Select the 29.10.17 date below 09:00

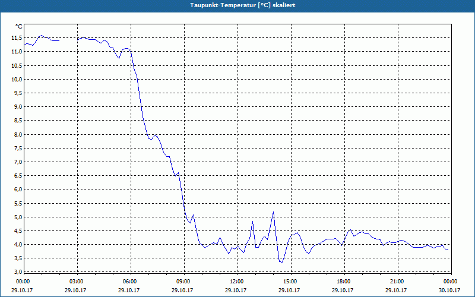[x=182, y=290]
